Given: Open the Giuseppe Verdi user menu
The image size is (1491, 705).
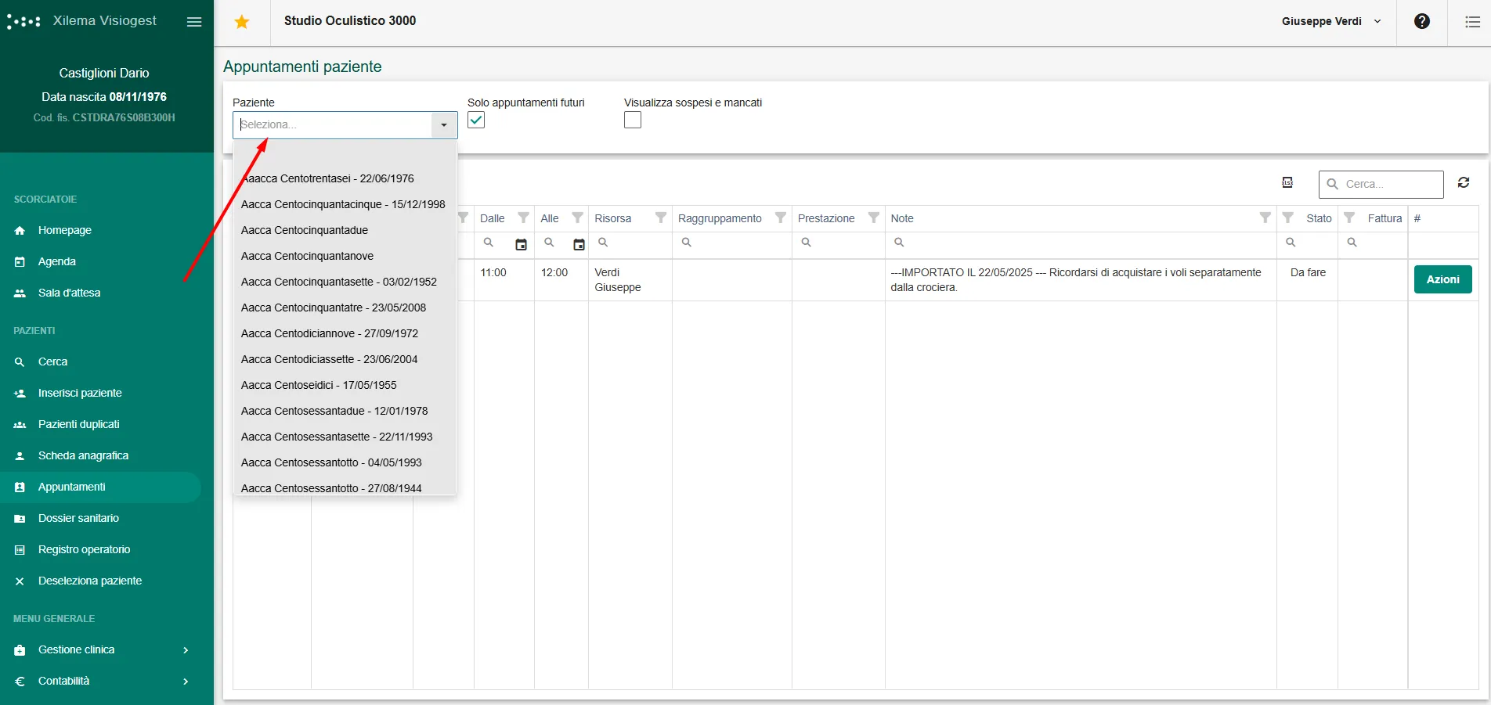Looking at the screenshot, I should (x=1331, y=21).
